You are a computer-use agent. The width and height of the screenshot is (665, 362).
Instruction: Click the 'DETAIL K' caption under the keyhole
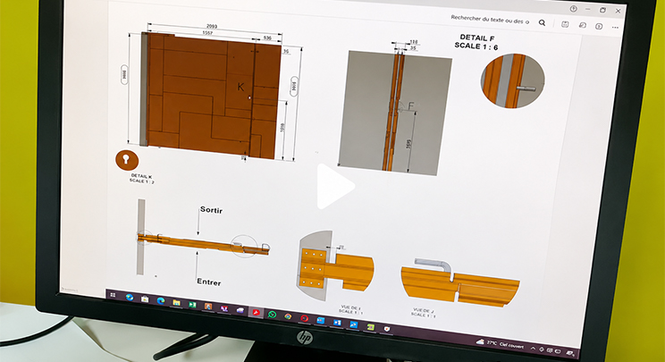pyautogui.click(x=141, y=175)
